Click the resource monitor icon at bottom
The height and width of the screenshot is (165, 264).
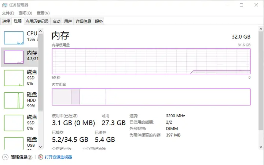tap(41, 157)
